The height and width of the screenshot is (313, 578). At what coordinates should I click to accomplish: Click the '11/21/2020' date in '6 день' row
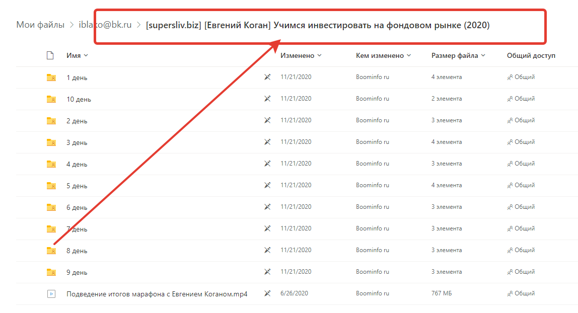coord(296,207)
